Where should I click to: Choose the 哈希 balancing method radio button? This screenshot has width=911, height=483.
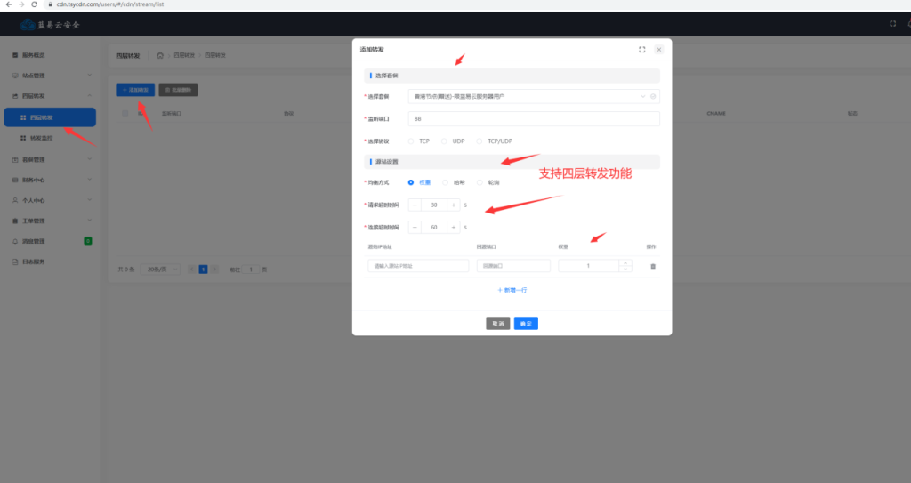(x=446, y=182)
